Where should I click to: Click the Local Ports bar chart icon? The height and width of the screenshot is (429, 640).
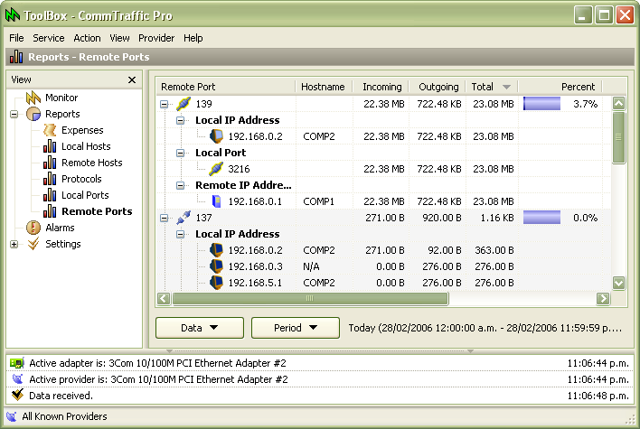click(x=50, y=195)
